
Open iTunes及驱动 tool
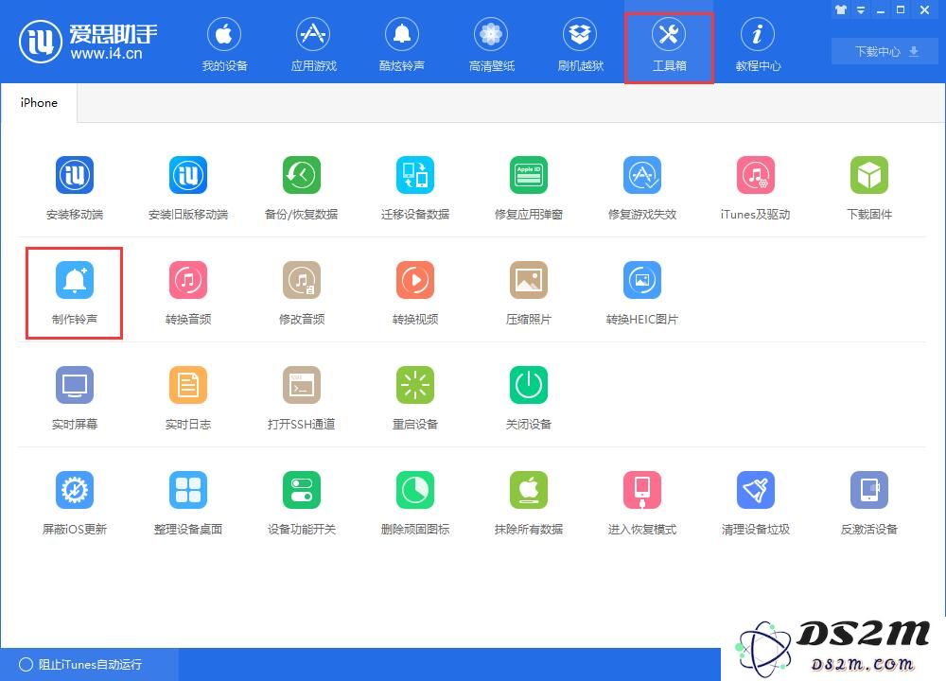[x=755, y=187]
